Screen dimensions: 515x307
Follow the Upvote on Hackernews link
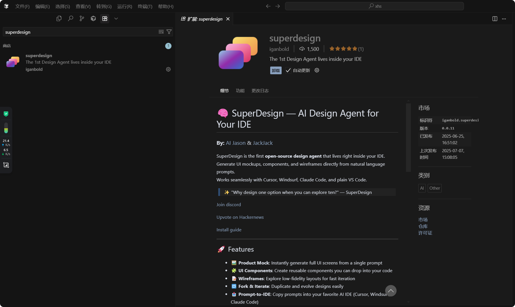click(x=240, y=217)
